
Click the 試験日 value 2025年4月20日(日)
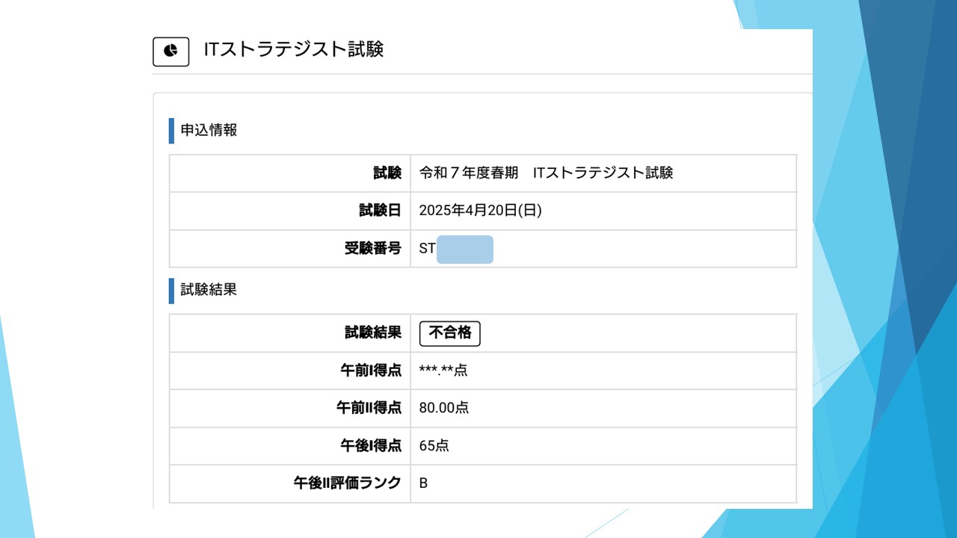[481, 211]
